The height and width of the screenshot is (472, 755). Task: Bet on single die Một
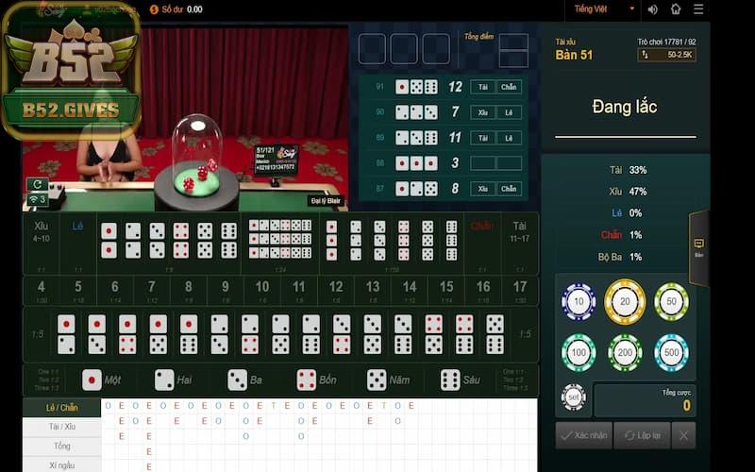102,379
